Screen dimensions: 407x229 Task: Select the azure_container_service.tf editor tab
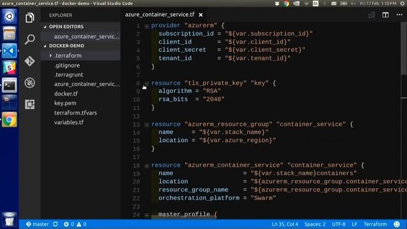(160, 15)
